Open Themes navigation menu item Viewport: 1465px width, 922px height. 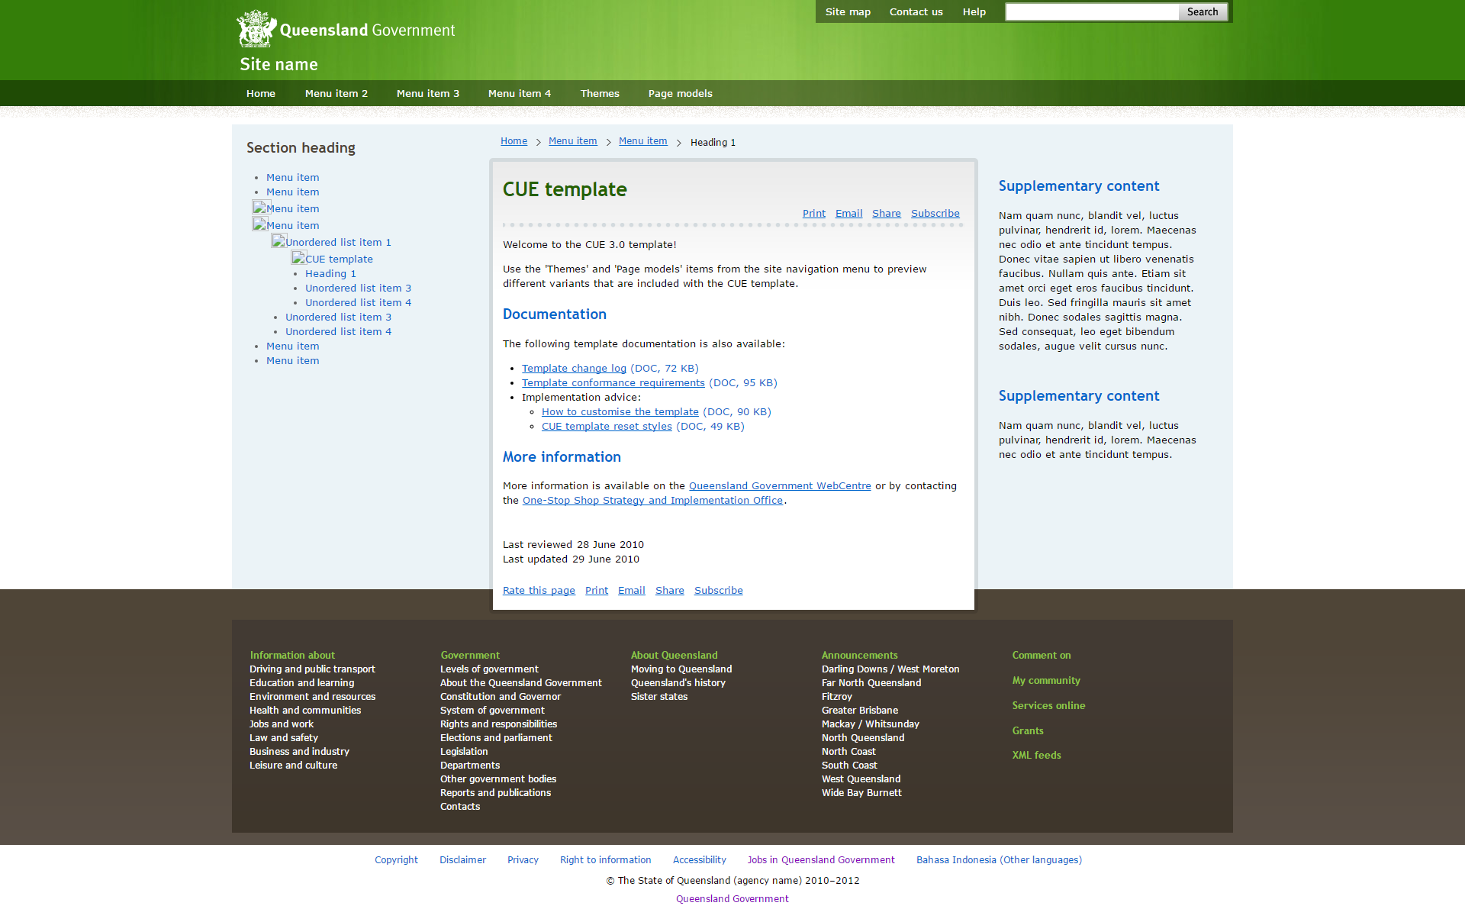600,93
